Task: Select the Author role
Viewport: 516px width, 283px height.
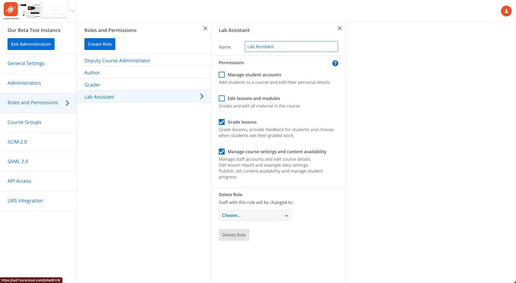Action: (x=144, y=73)
